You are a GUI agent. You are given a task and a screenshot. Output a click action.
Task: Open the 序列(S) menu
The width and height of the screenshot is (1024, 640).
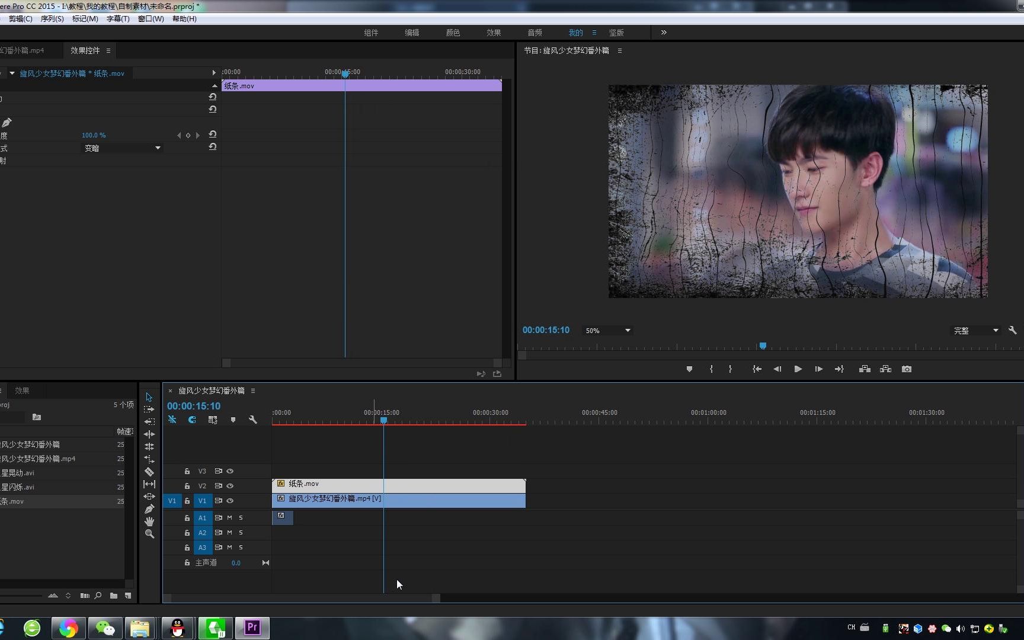click(52, 19)
